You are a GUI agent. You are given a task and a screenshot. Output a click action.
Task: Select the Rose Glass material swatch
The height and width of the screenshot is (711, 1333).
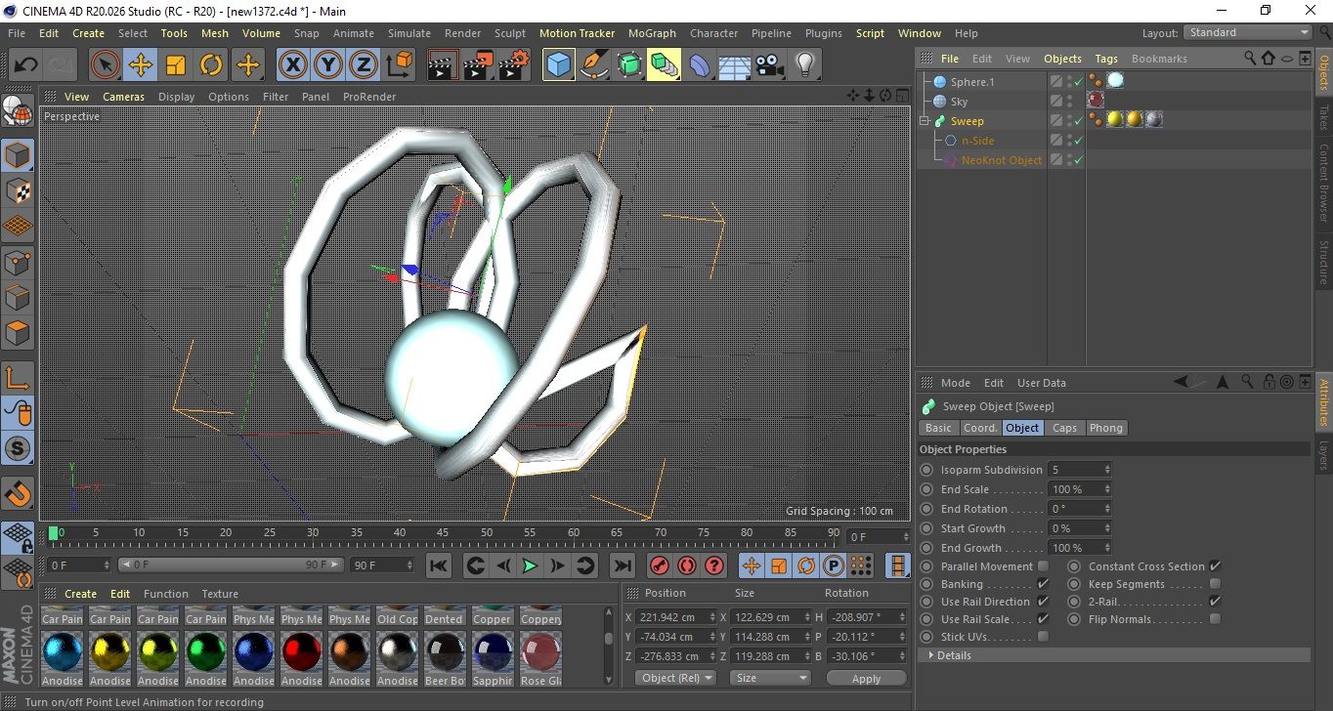pyautogui.click(x=540, y=652)
